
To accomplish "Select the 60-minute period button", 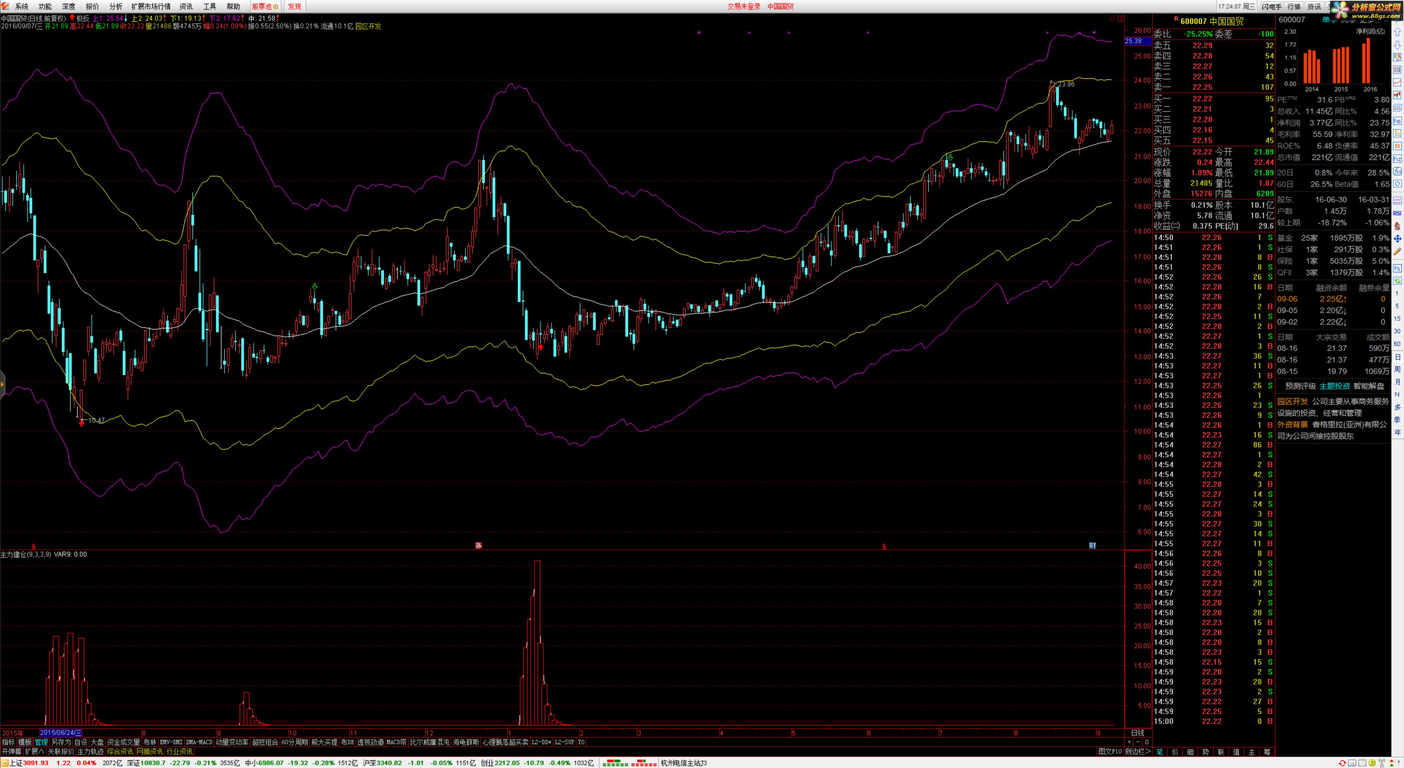I will pos(1397,344).
